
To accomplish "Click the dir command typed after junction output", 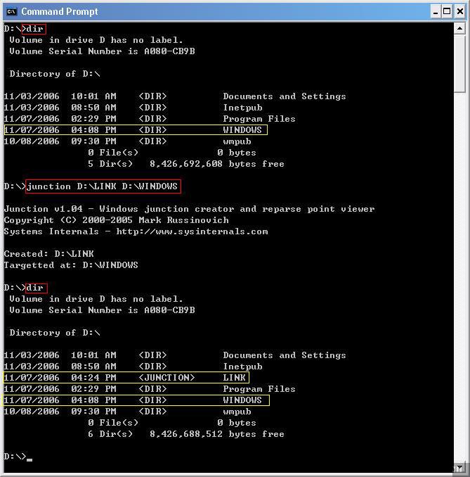I will (x=34, y=288).
